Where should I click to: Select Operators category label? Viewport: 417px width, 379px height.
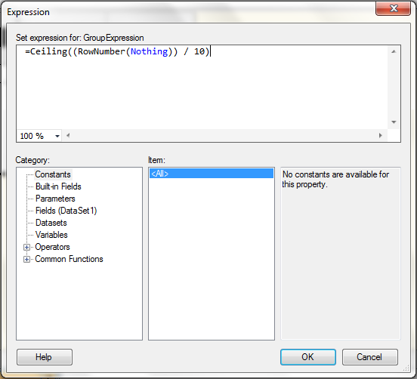click(52, 247)
